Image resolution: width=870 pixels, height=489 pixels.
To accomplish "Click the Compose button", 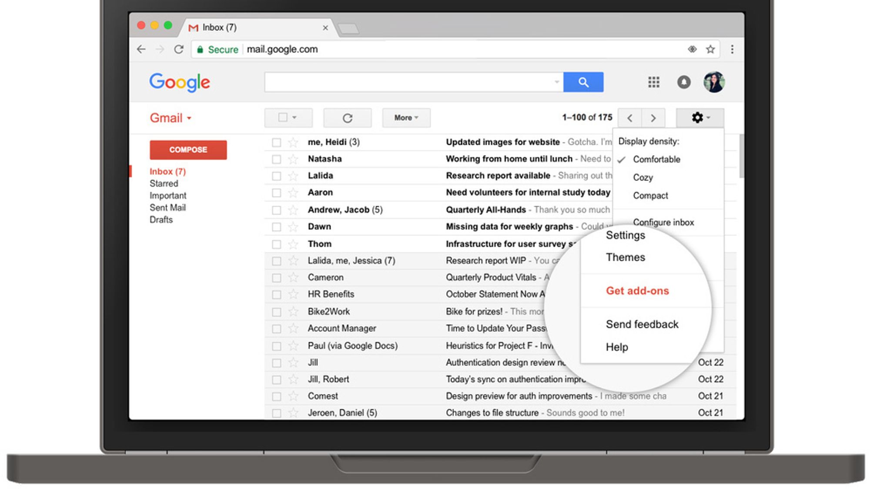I will click(x=188, y=150).
